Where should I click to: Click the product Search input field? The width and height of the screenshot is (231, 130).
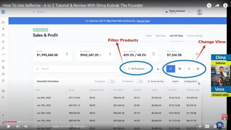click(77, 69)
